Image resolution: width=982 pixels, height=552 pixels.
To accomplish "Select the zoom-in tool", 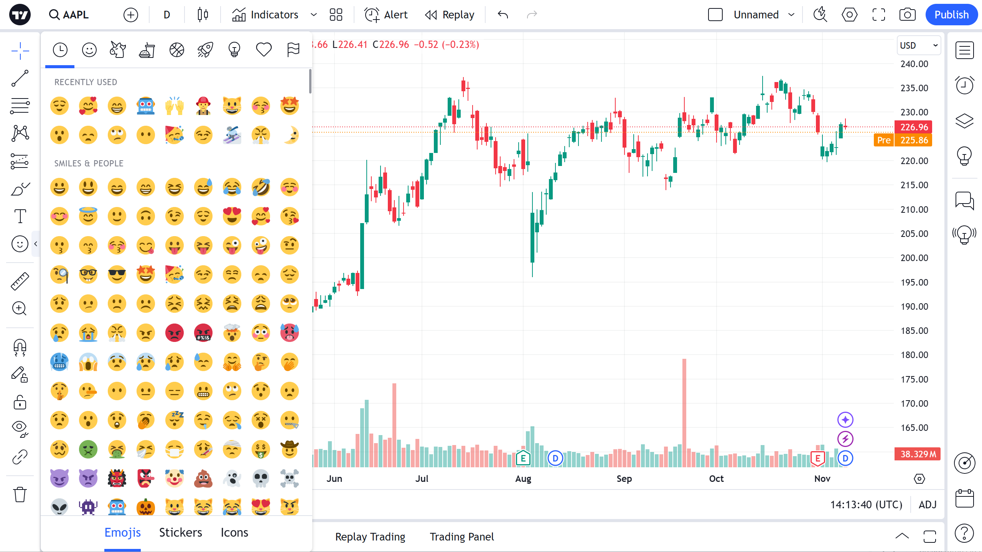I will (x=20, y=309).
